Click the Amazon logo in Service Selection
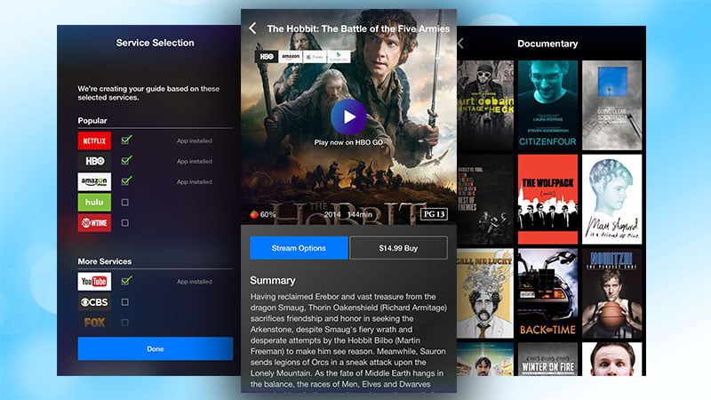The width and height of the screenshot is (711, 400). pyautogui.click(x=94, y=181)
